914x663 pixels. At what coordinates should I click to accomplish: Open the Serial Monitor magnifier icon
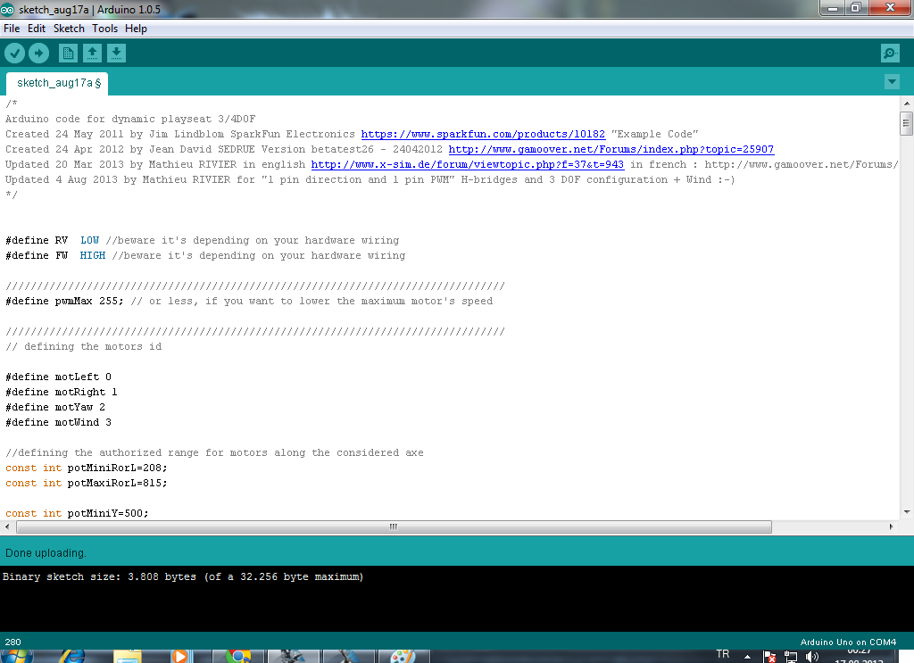pos(890,54)
